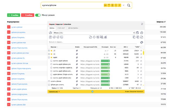Image resolution: width=173 pixels, height=108 pixels.
Task: Click link icon in the 'apple' group row
Action: click(77, 58)
